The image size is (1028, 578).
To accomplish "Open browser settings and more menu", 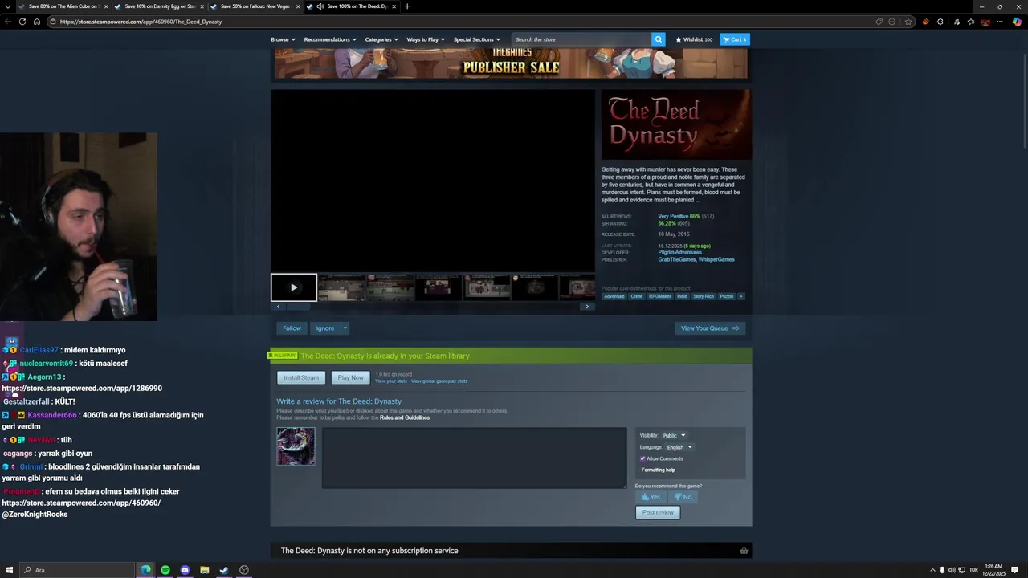I will tap(1001, 22).
